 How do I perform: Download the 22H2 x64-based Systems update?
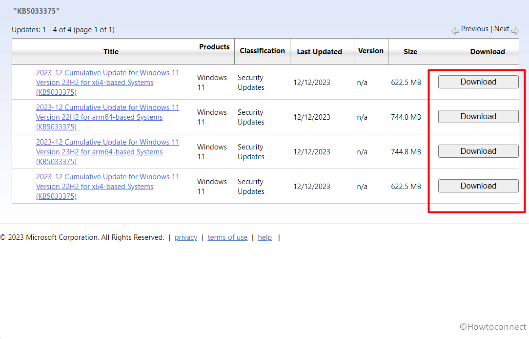click(478, 186)
